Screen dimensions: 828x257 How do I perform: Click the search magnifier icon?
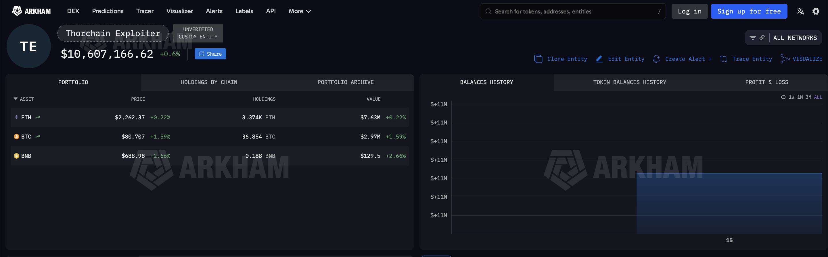488,11
